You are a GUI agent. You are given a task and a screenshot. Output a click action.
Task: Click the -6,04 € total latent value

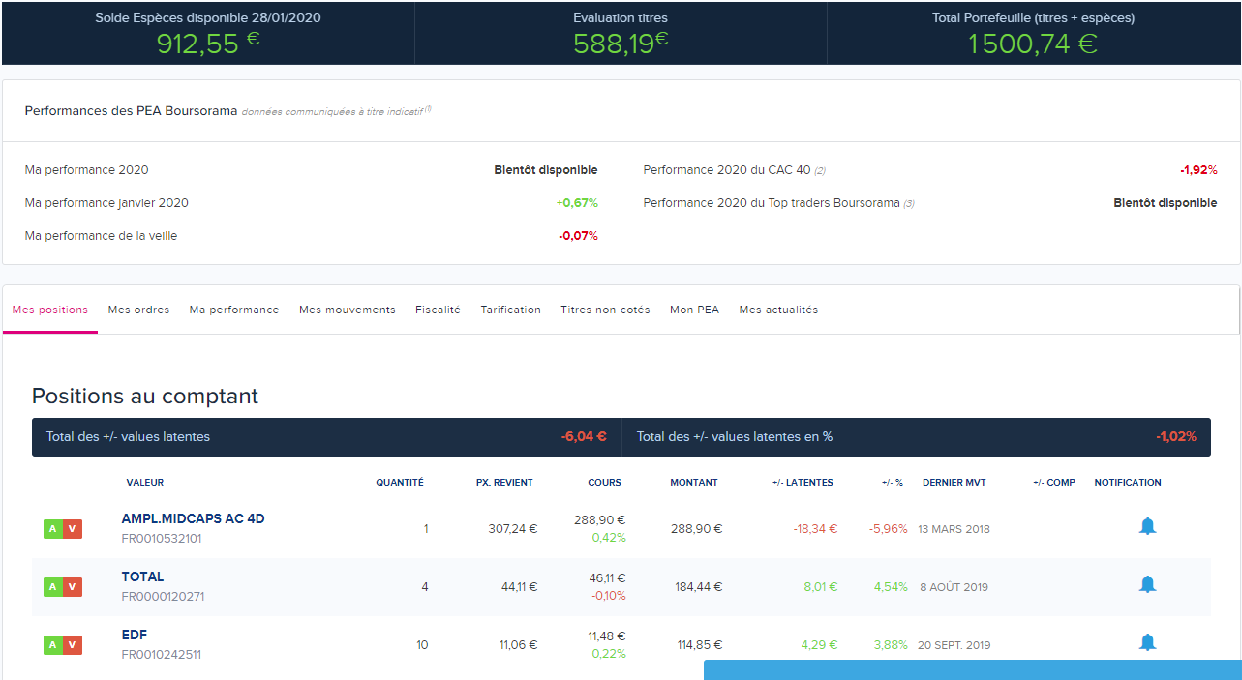tap(584, 436)
